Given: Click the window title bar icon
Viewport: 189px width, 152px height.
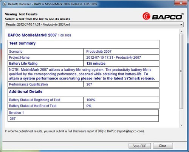Looking at the screenshot, I should pyautogui.click(x=5, y=4).
